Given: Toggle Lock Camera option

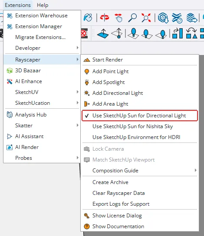Looking at the screenshot, I should coord(140,149).
